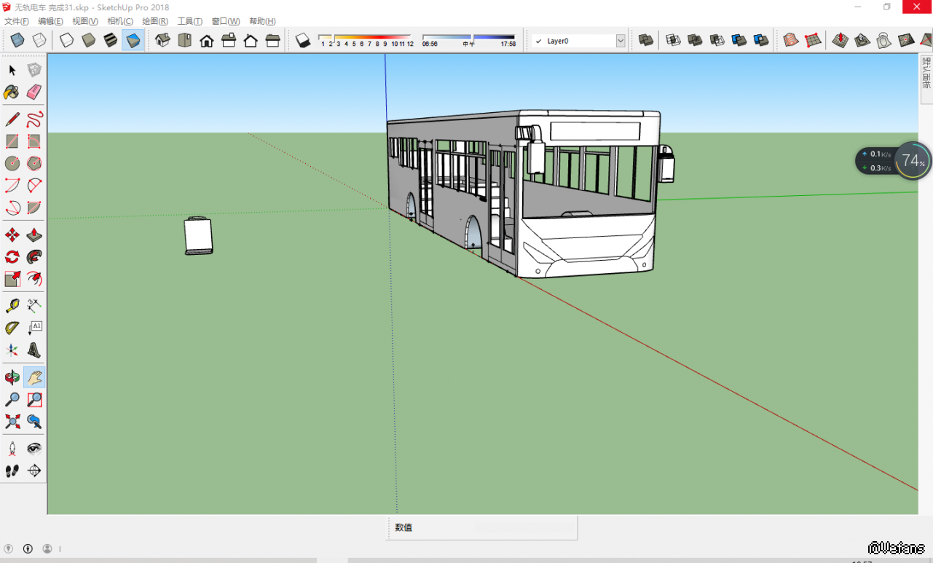
Task: Pick the Protractor tool
Action: tap(12, 328)
